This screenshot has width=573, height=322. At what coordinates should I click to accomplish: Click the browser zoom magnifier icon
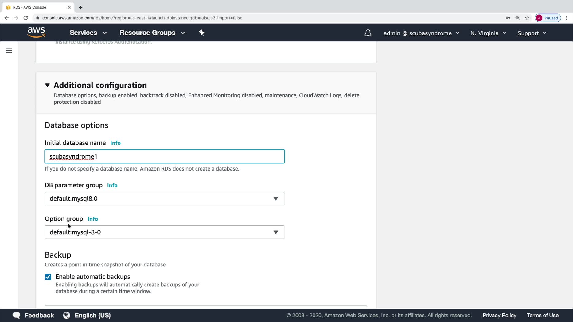click(517, 18)
